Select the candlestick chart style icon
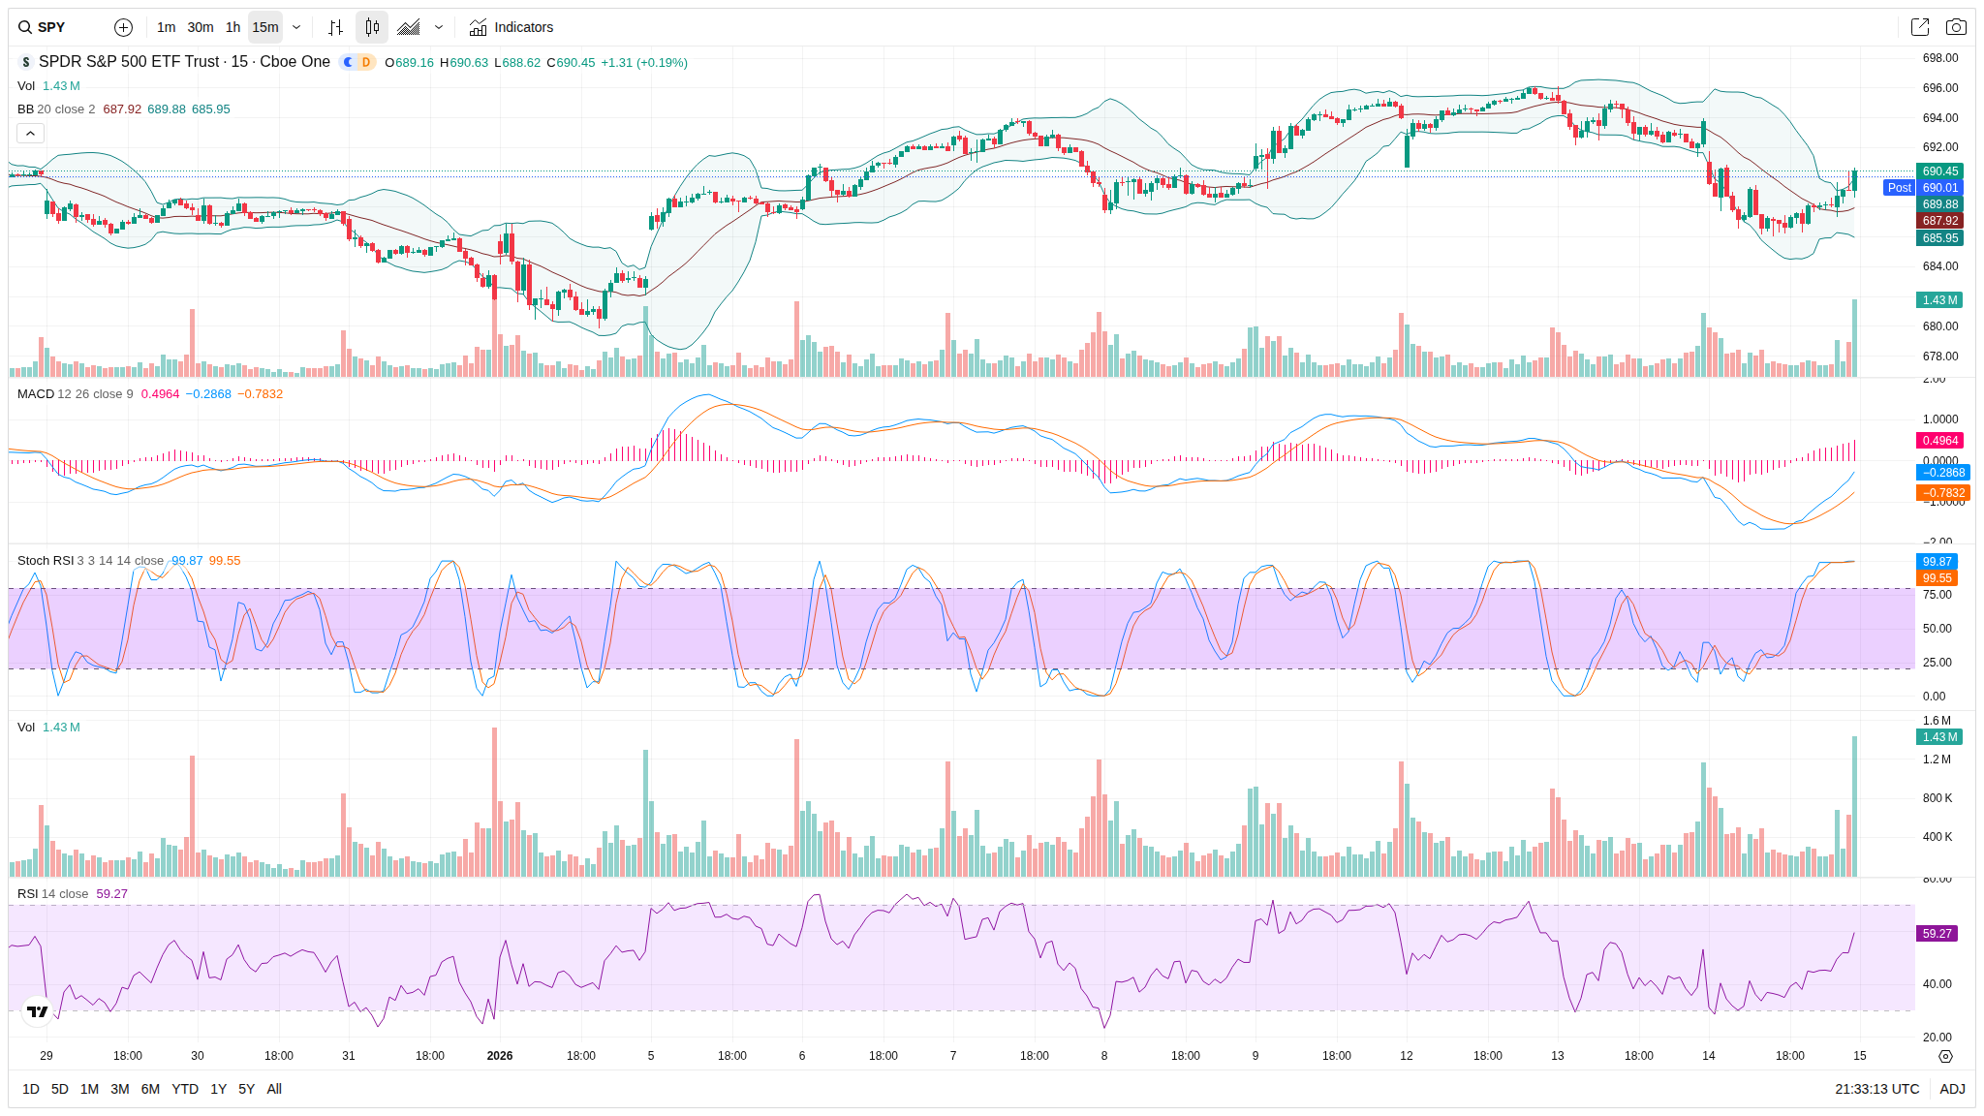The height and width of the screenshot is (1116, 1984). pos(372,27)
